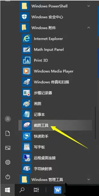Launch the 截图工具 scissors icon
The width and height of the screenshot is (99, 196).
(x=27, y=125)
